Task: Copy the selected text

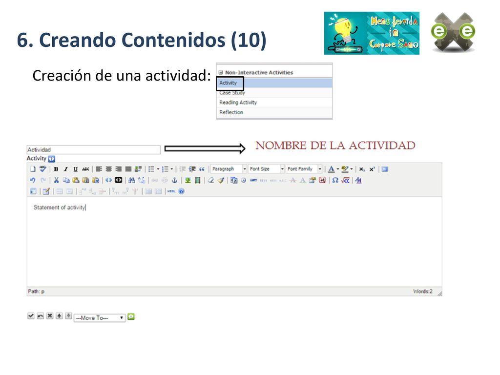Action: [x=66, y=180]
